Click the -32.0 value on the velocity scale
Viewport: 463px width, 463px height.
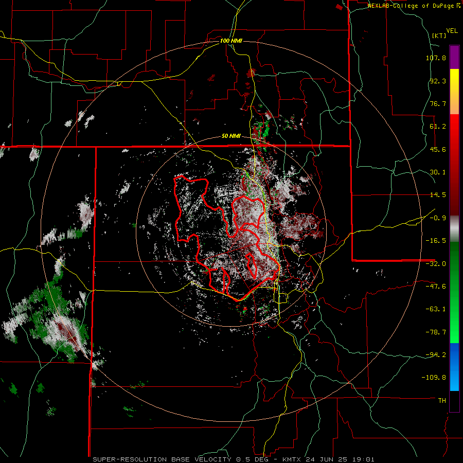(436, 264)
